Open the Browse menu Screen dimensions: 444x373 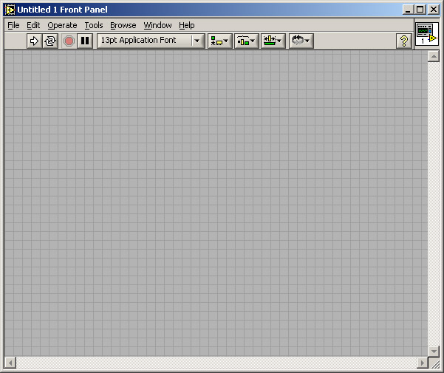(123, 25)
